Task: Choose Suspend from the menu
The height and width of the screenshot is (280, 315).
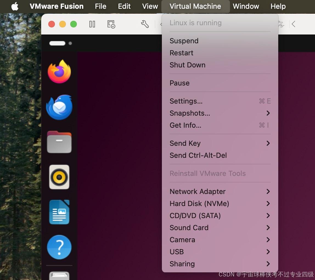Action: pos(220,41)
